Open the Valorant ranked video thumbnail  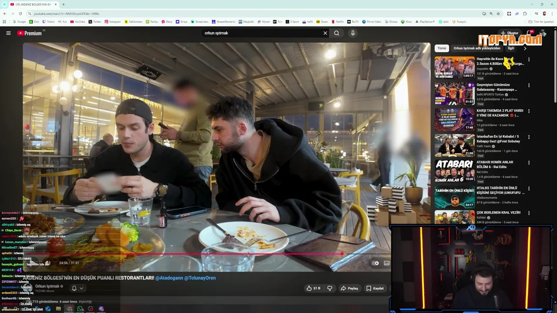[455, 119]
